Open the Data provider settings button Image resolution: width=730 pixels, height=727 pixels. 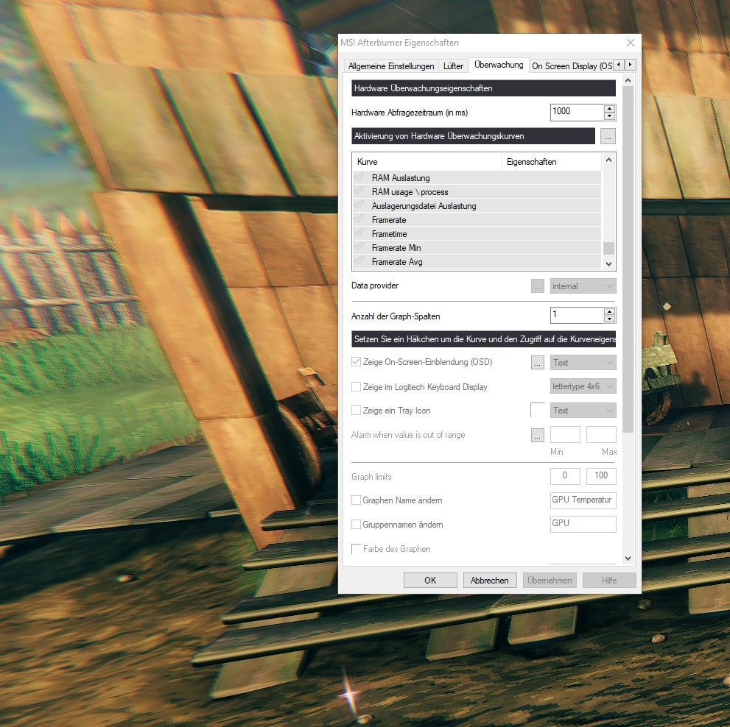[537, 286]
